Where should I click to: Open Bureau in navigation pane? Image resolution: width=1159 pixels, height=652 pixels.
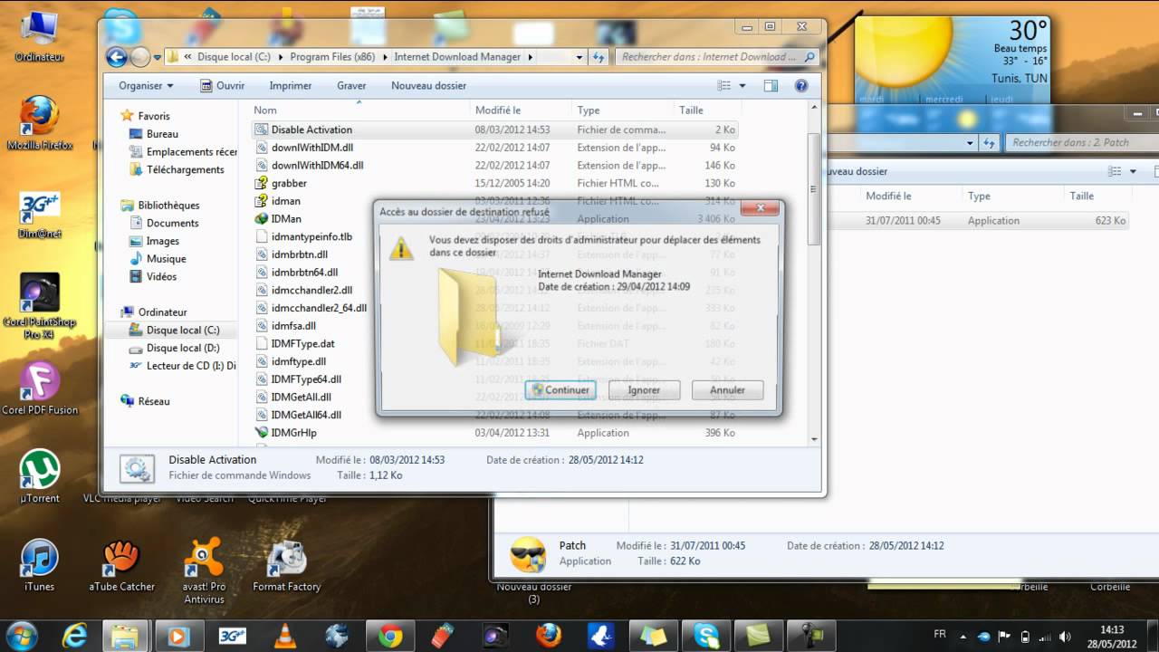(162, 134)
